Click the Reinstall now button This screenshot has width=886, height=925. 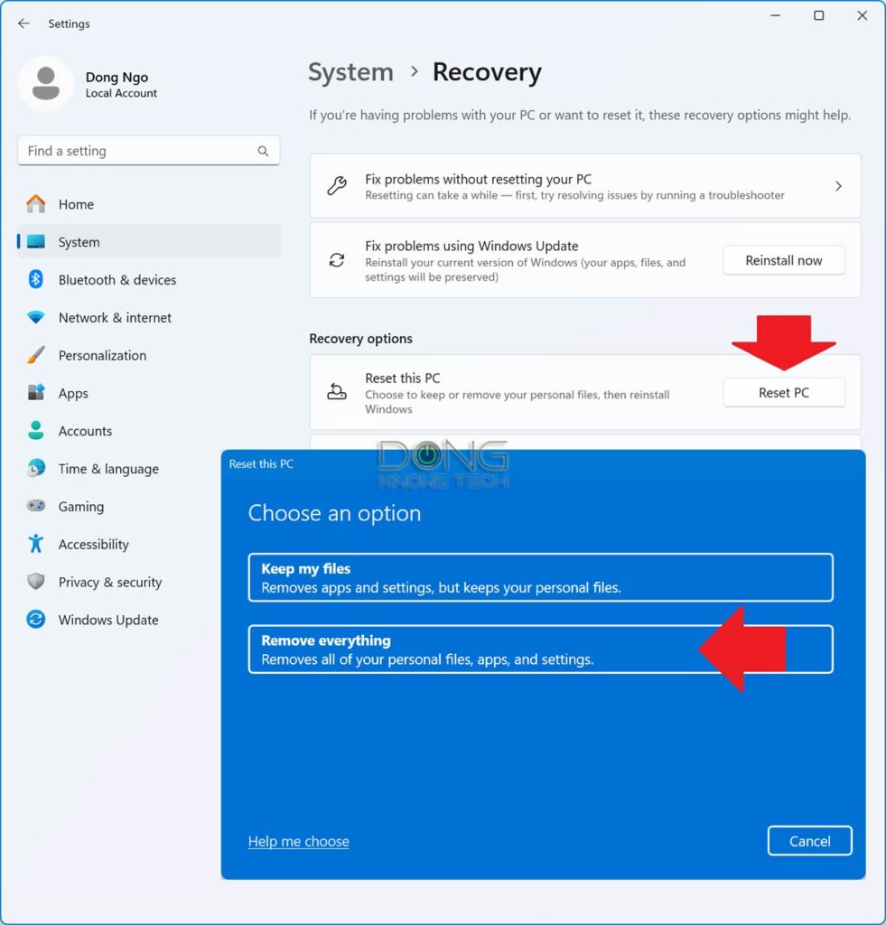point(783,260)
